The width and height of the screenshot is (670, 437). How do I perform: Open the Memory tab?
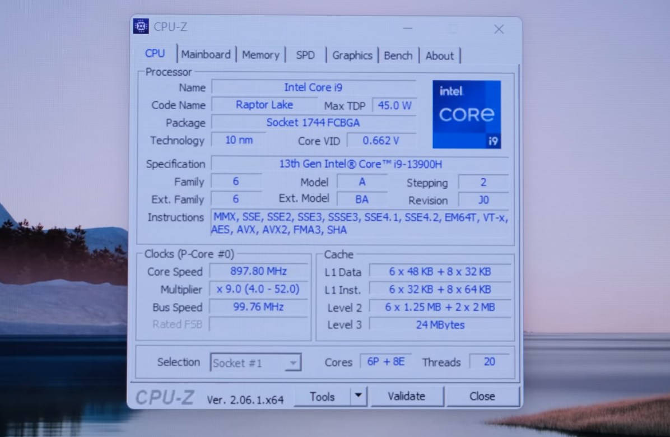[260, 55]
